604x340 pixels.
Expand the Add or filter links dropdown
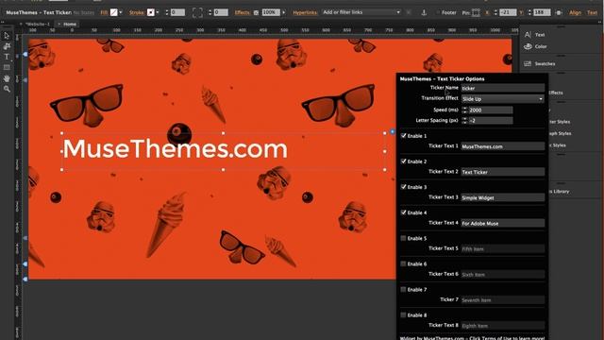coord(398,12)
